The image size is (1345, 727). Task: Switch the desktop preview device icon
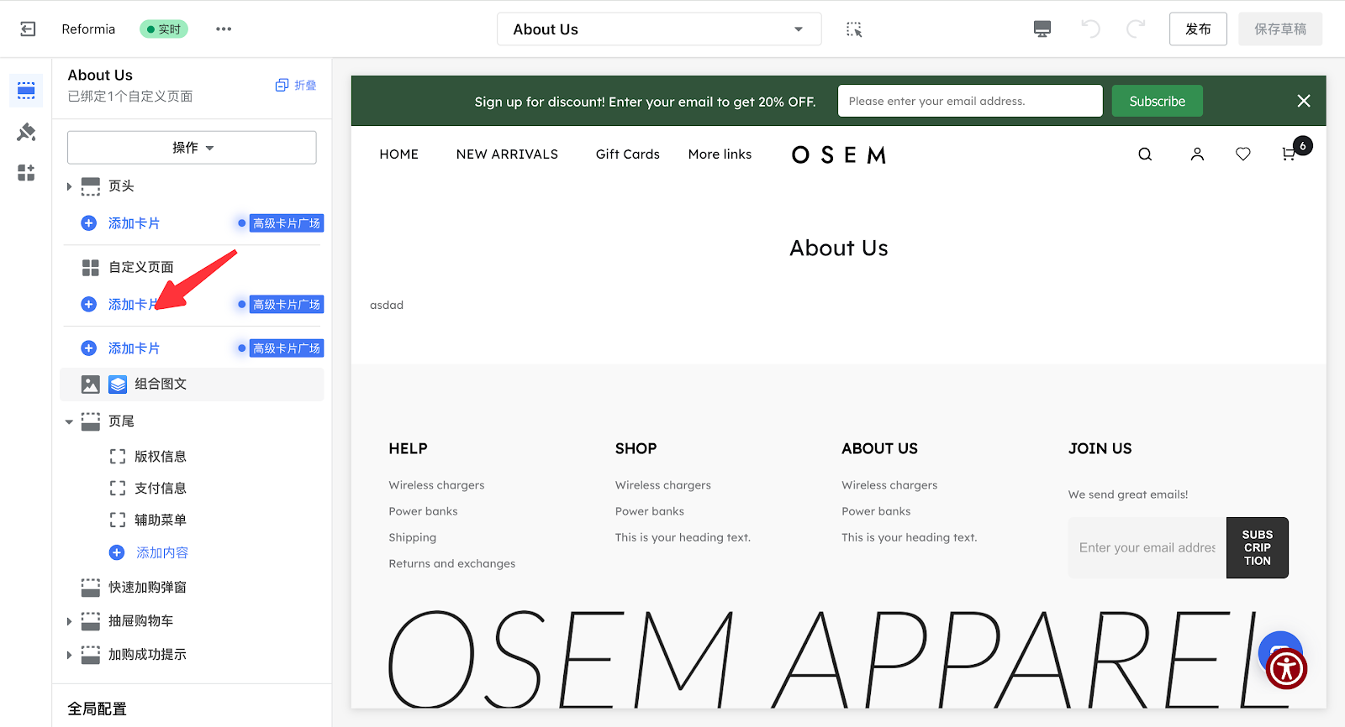pos(1042,29)
